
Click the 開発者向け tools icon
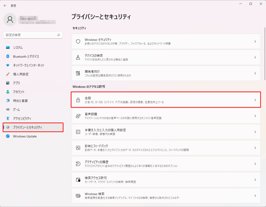[x=78, y=73]
